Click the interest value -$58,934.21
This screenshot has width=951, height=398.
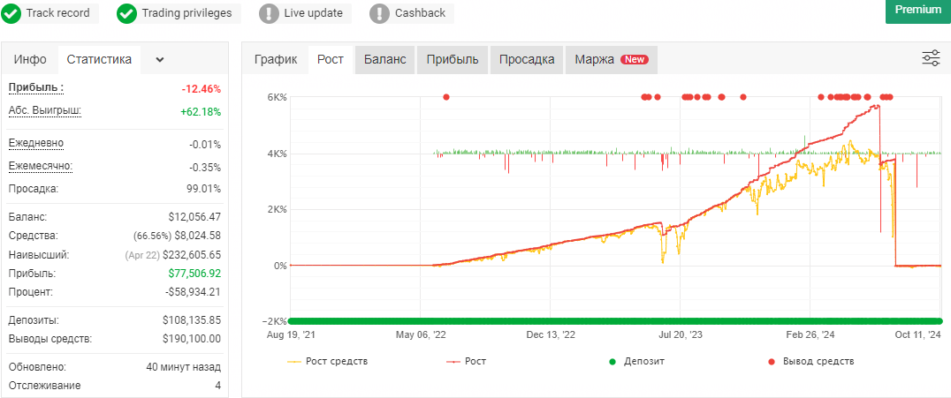193,292
